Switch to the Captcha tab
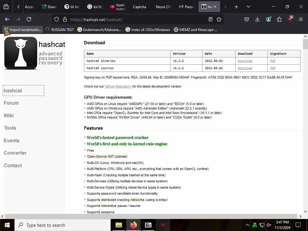 140,7
